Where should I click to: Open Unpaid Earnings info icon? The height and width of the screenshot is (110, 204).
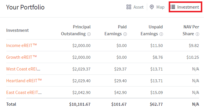pyautogui.click(x=161, y=34)
